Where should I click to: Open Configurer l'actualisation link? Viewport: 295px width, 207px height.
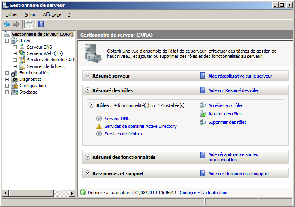203,193
